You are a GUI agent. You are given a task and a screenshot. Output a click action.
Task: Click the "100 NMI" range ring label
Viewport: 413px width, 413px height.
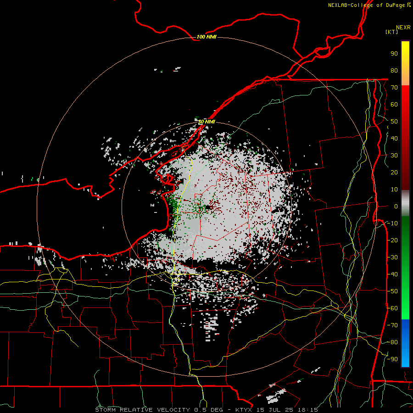(207, 37)
